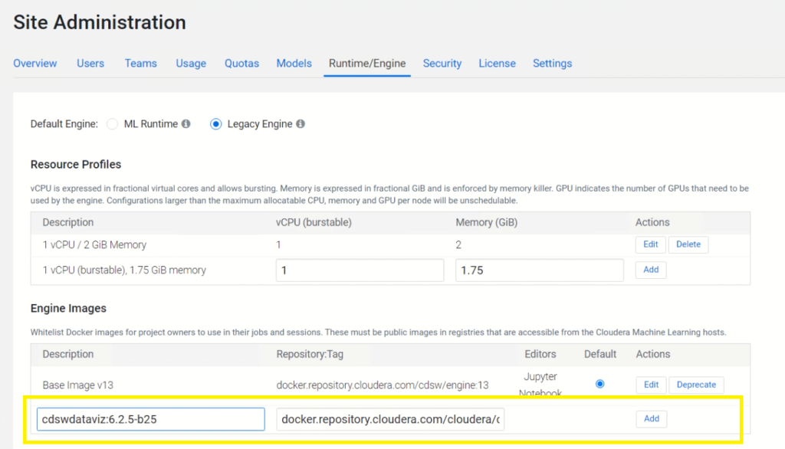Click 'docker.repository.cloudera.com/cdsw/engine:13' cell

click(x=383, y=385)
